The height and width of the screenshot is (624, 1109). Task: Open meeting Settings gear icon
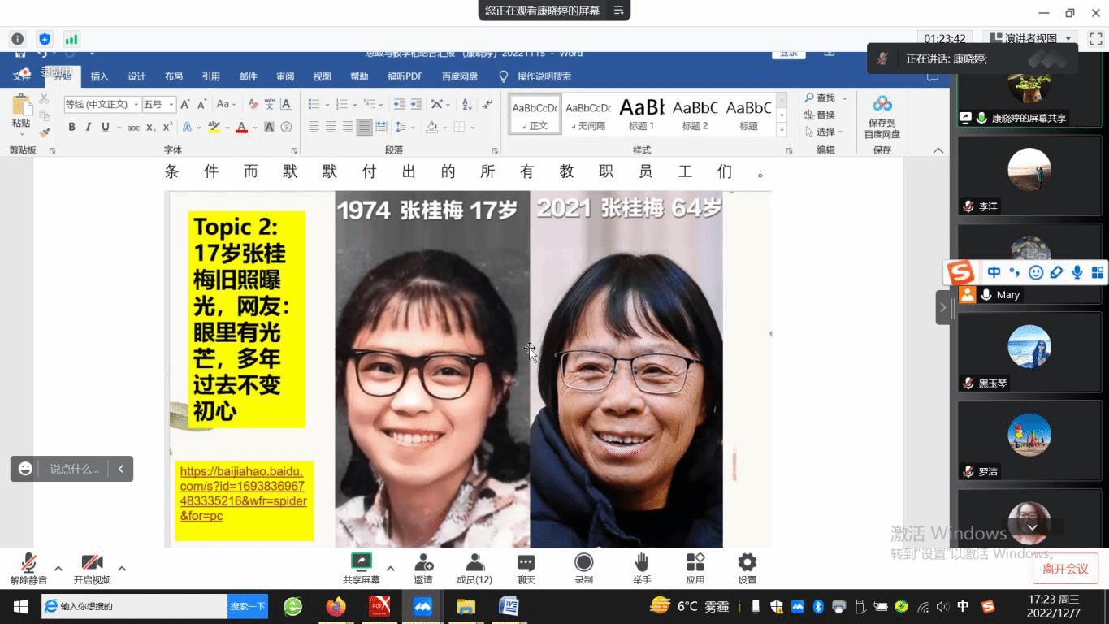coord(747,562)
